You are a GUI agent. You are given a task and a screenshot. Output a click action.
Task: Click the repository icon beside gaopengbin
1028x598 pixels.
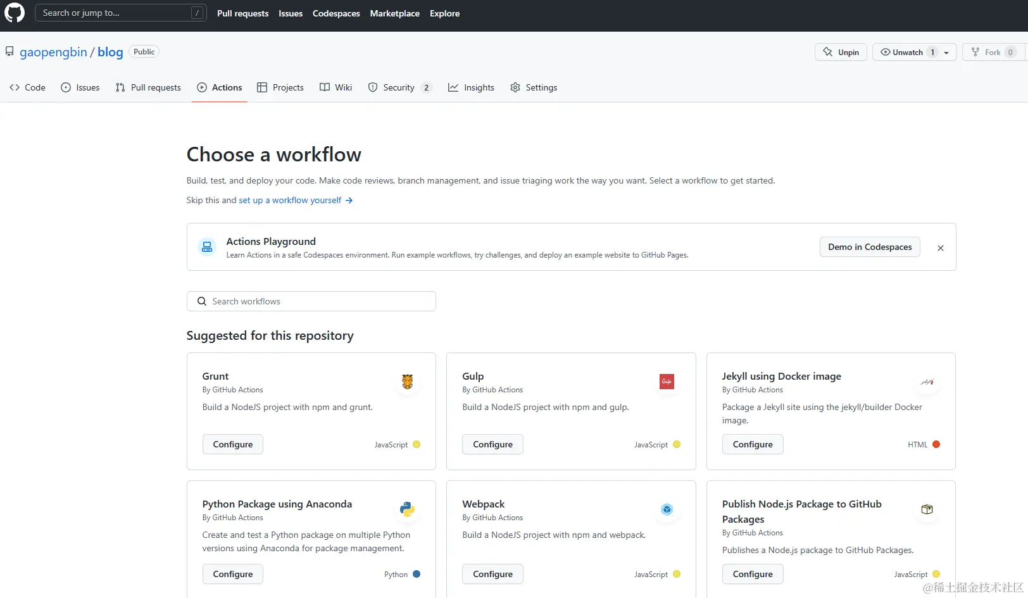click(x=9, y=51)
